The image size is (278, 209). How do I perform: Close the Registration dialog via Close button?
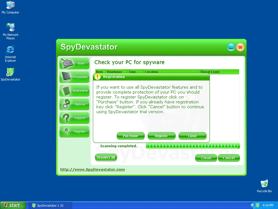(192, 136)
